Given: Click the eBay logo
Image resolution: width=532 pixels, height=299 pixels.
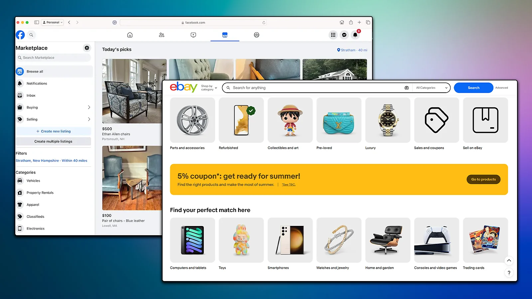Looking at the screenshot, I should tap(184, 87).
